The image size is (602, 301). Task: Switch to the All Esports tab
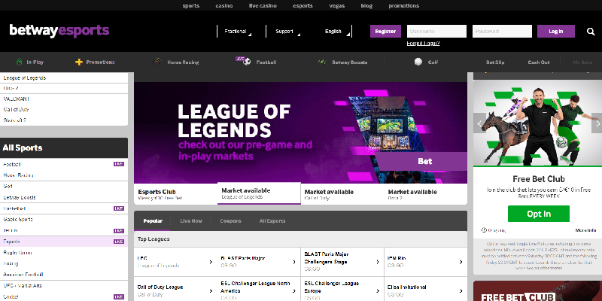[272, 221]
